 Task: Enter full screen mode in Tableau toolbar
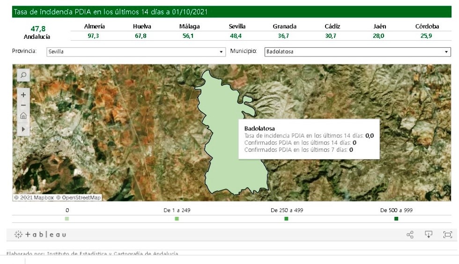[447, 235]
